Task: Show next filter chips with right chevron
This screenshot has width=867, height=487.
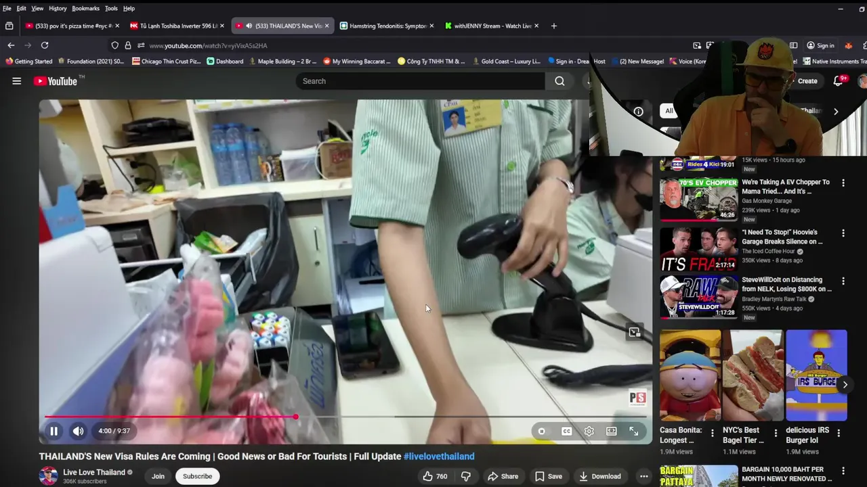Action: coord(836,112)
